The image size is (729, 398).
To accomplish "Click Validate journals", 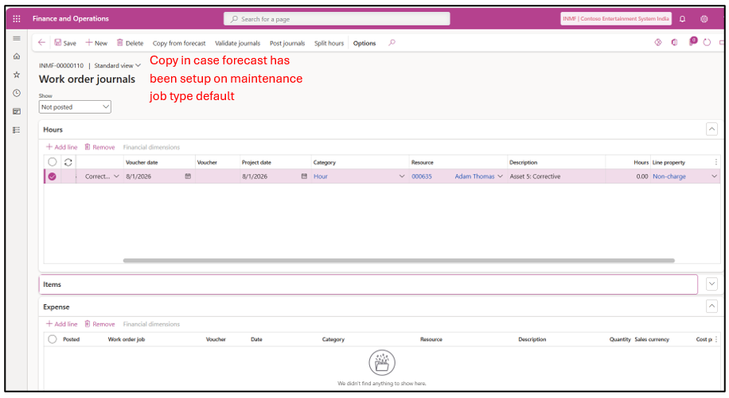I will pyautogui.click(x=238, y=43).
